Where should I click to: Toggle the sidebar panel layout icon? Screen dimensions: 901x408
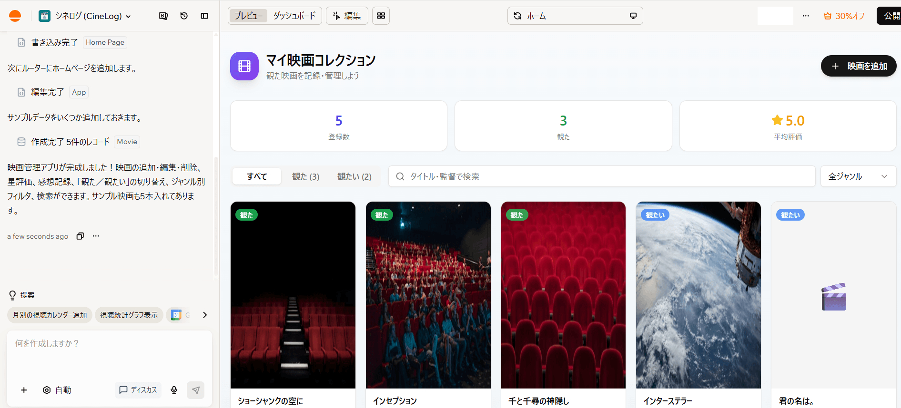[x=204, y=16]
